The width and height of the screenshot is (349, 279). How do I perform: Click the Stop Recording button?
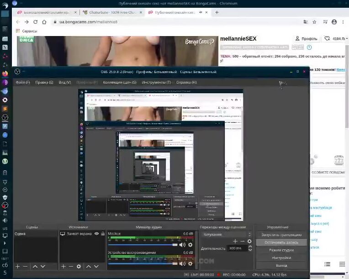(281, 242)
